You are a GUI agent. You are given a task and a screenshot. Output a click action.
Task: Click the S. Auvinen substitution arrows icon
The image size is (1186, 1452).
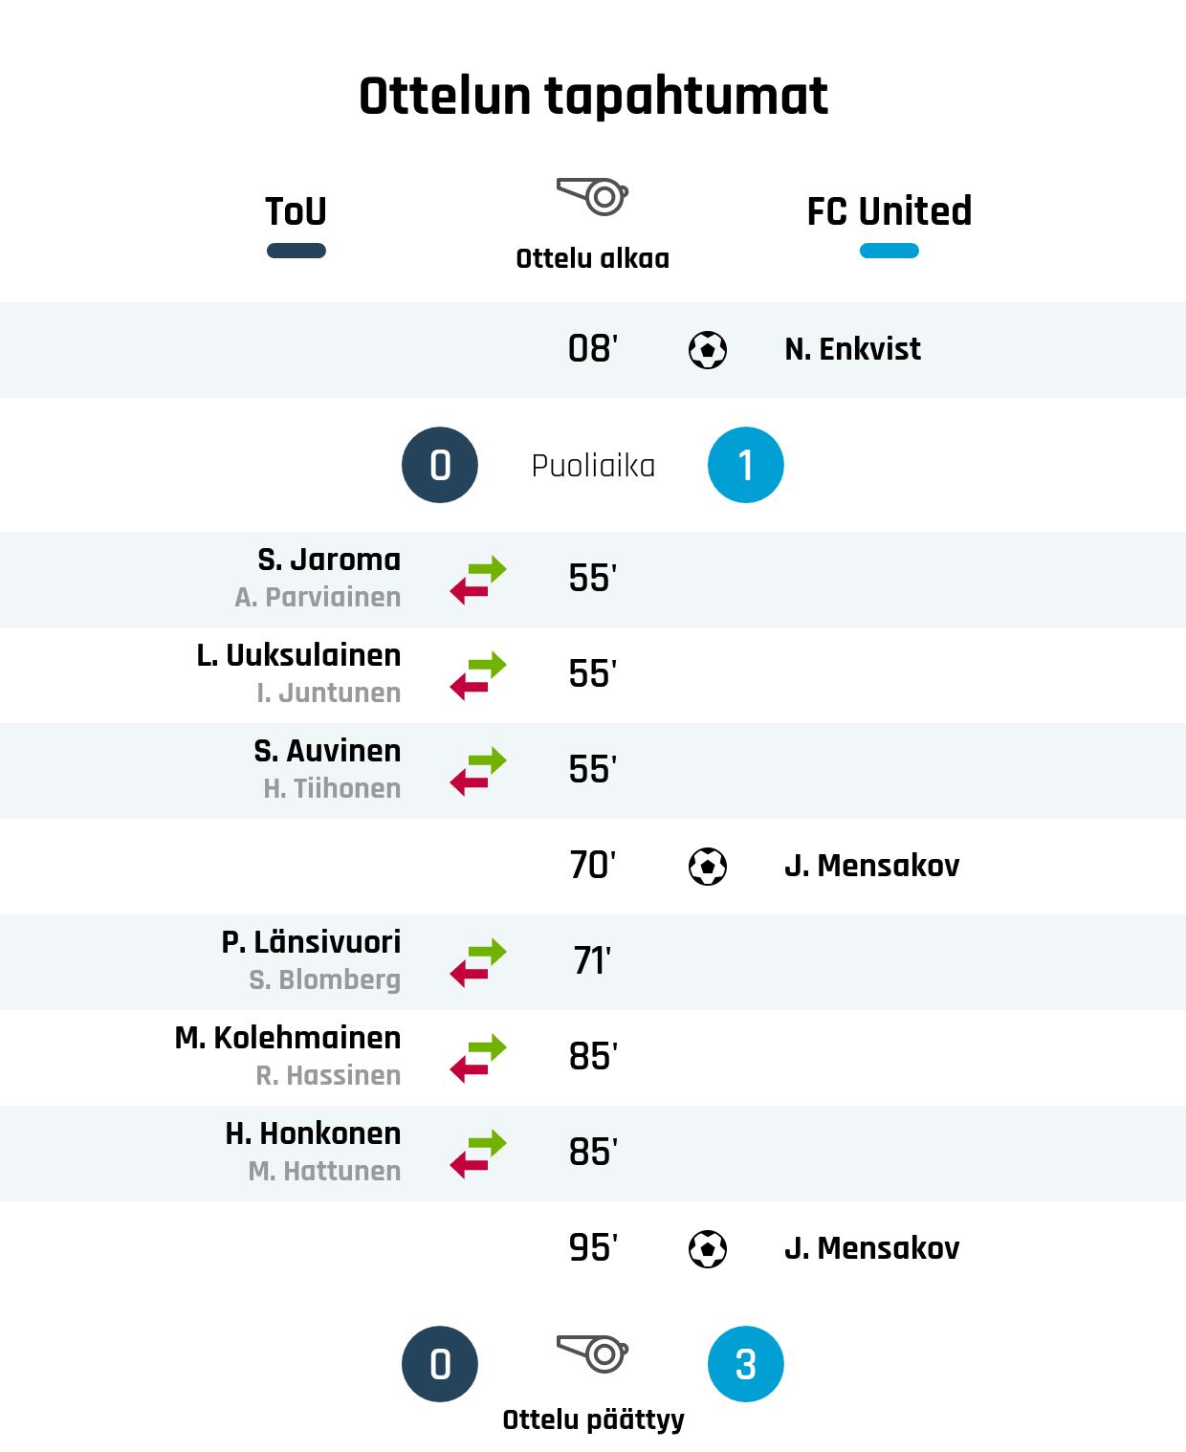[478, 771]
